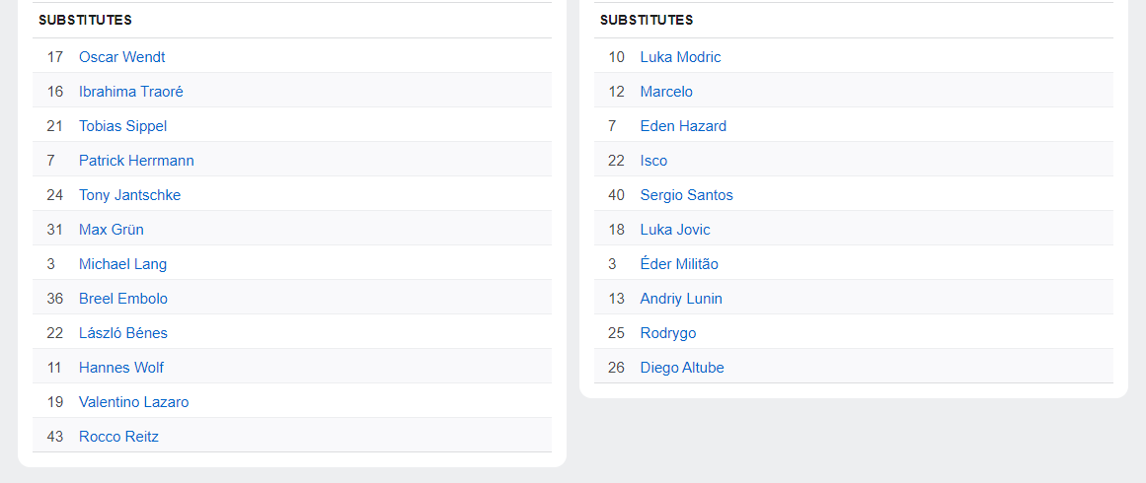Select Rocco Reitz in list
Viewport: 1146px width, 483px height.
click(x=118, y=437)
